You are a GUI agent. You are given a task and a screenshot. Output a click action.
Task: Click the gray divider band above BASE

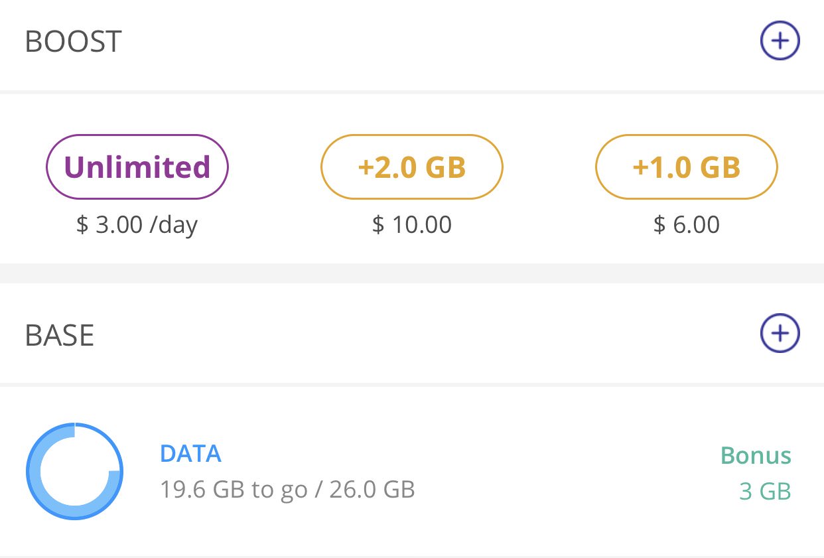(x=412, y=273)
